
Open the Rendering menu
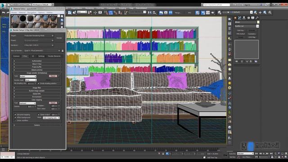pyautogui.click(x=90, y=8)
